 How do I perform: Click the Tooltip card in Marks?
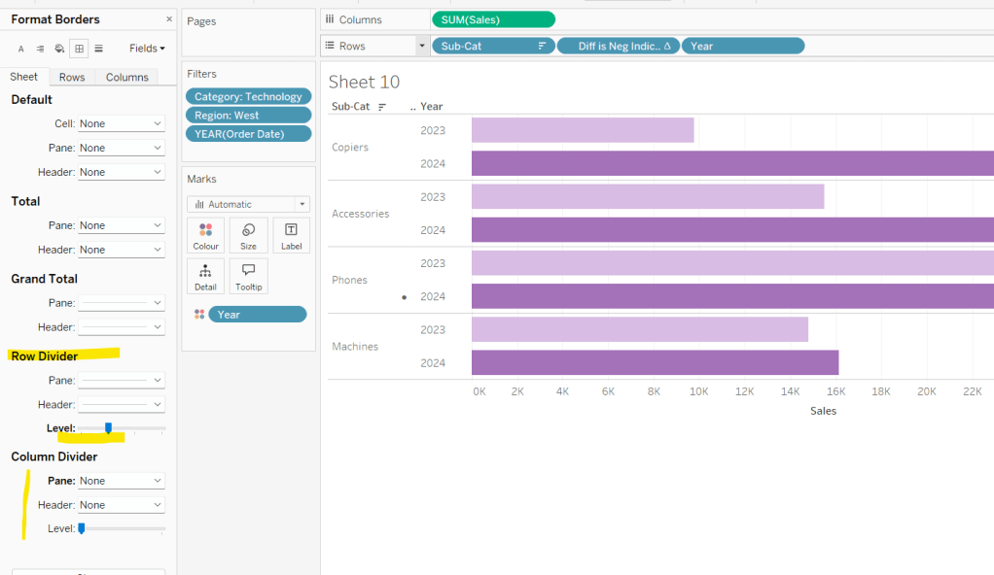[x=248, y=276]
